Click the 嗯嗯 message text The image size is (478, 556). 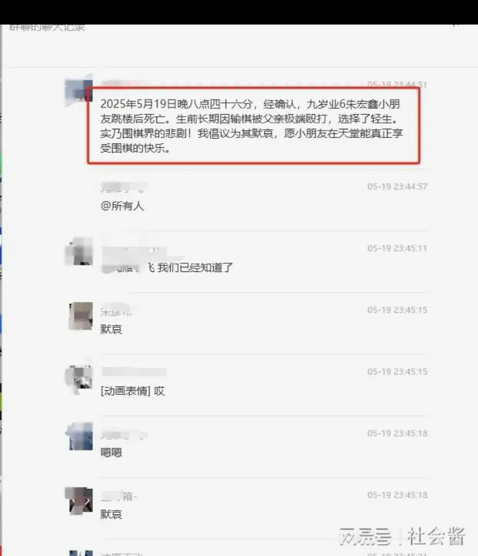(x=111, y=452)
